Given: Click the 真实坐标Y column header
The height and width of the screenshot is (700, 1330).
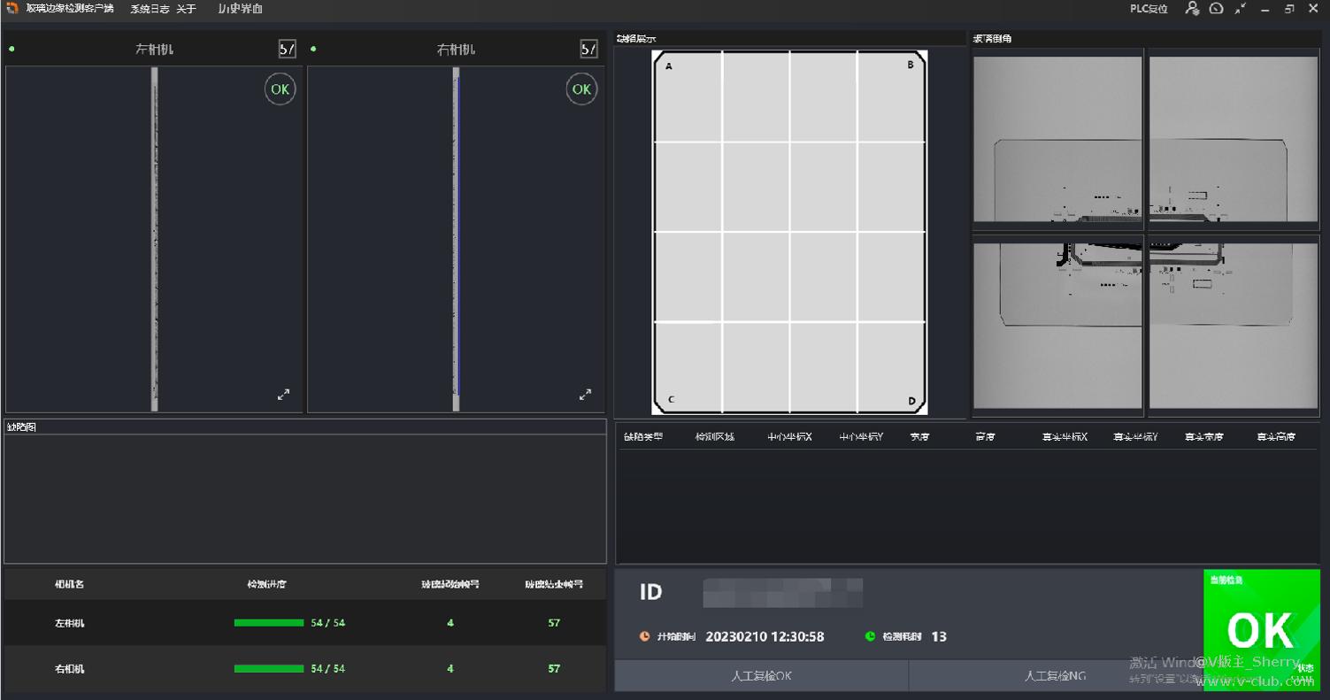Looking at the screenshot, I should coord(1135,437).
